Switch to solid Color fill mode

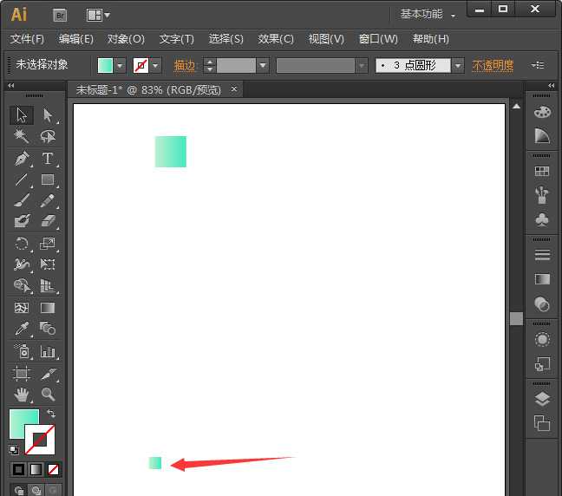[18, 469]
